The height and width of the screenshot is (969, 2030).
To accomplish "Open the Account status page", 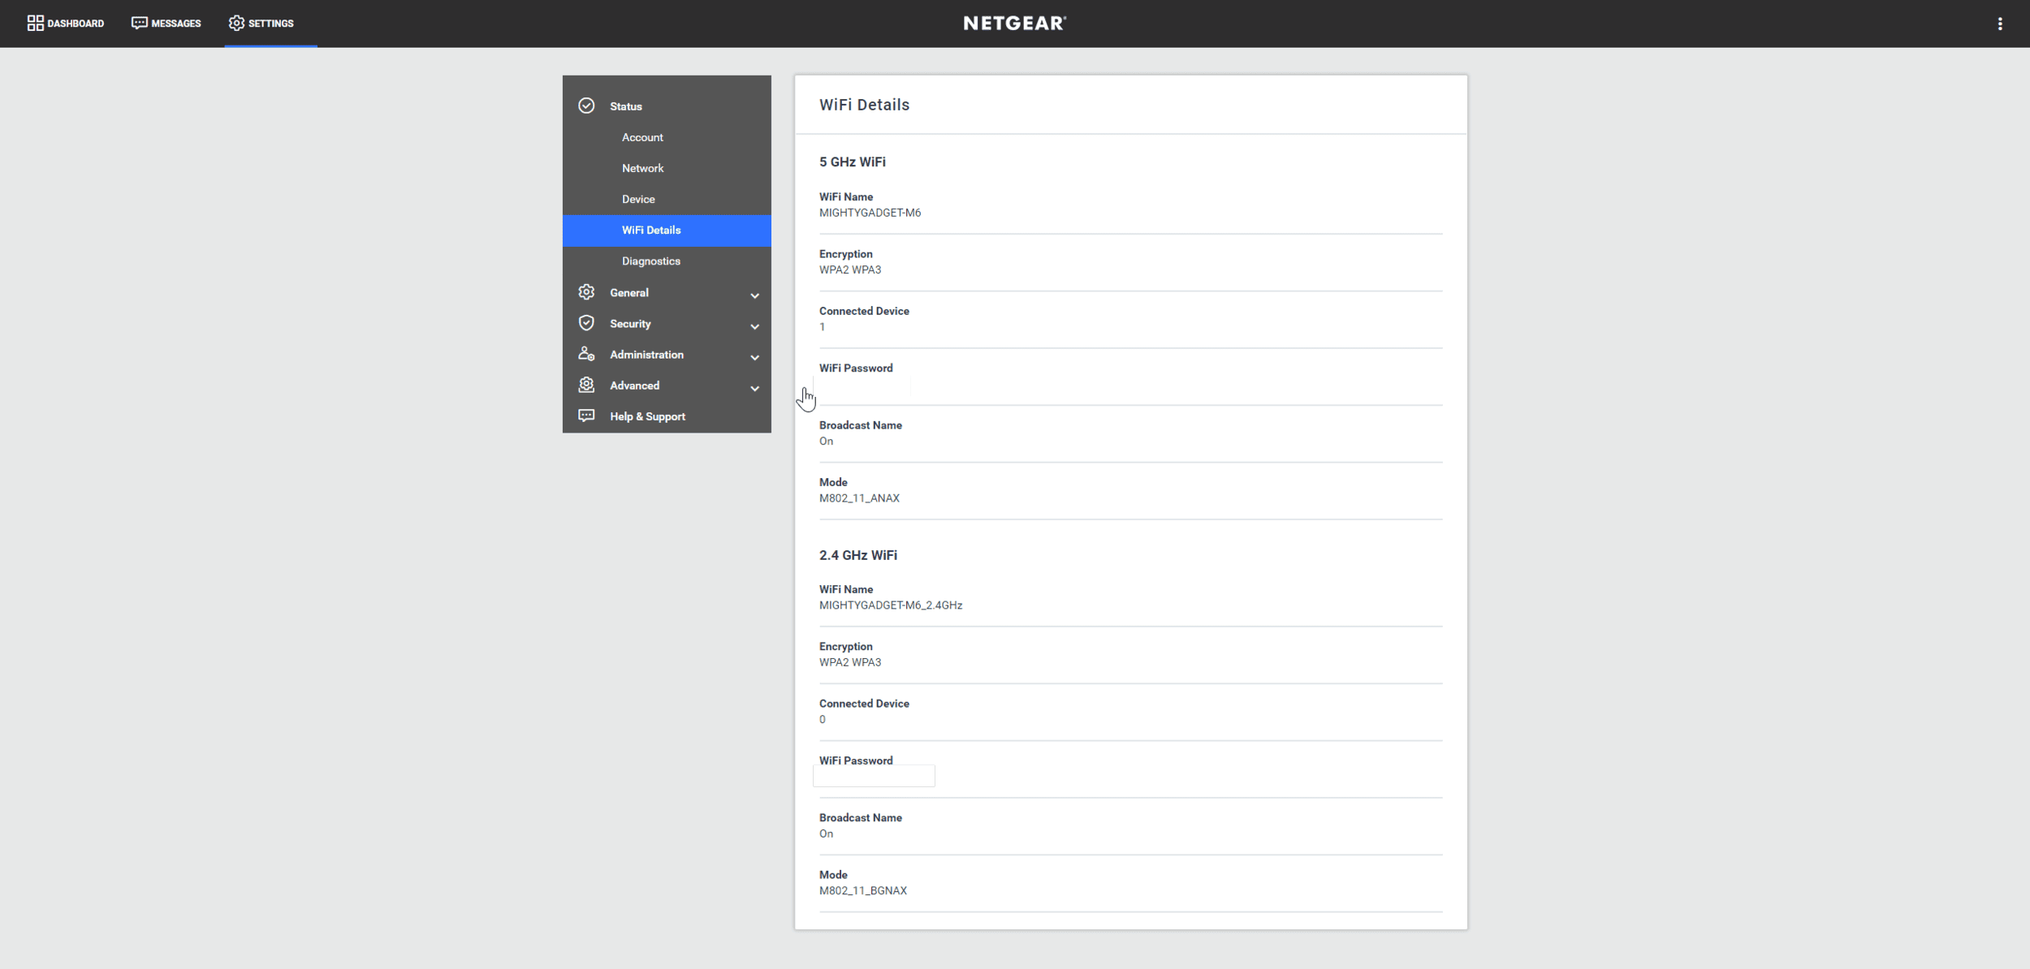I will [x=642, y=137].
